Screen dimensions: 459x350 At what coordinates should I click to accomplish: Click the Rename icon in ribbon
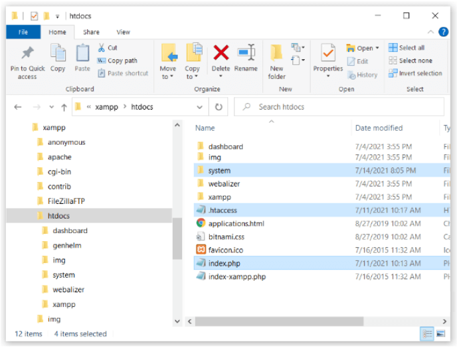click(x=246, y=53)
